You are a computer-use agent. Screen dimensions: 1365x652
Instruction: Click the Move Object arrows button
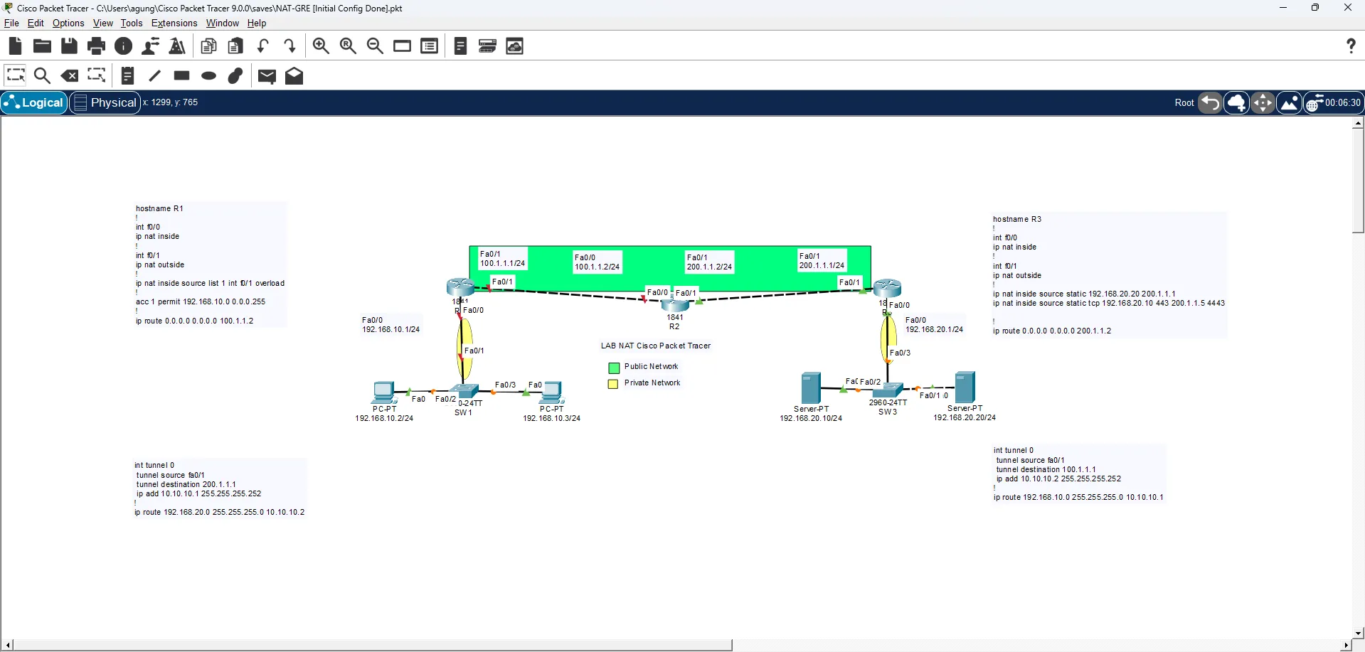(1263, 103)
